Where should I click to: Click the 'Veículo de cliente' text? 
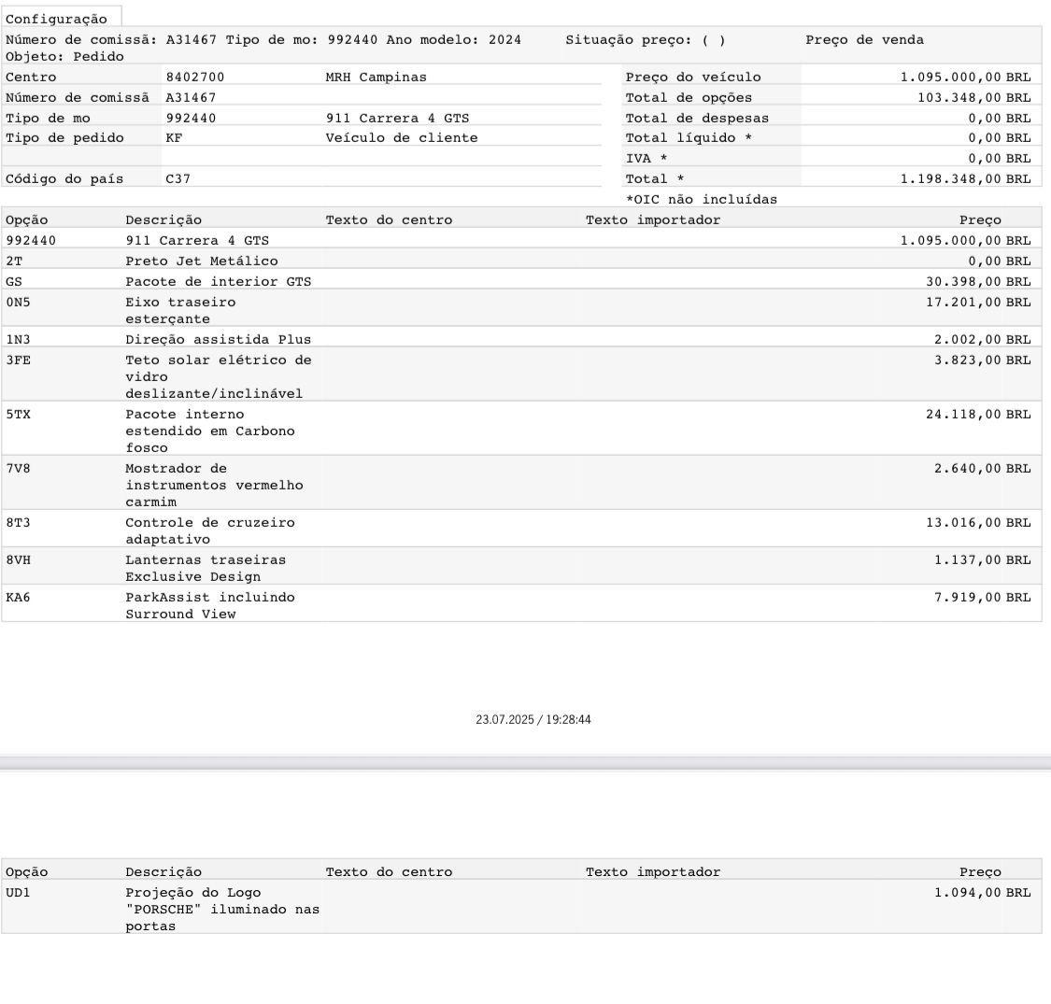[402, 137]
